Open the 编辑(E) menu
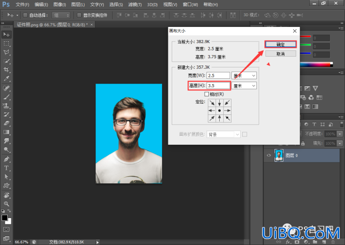 tap(41, 4)
